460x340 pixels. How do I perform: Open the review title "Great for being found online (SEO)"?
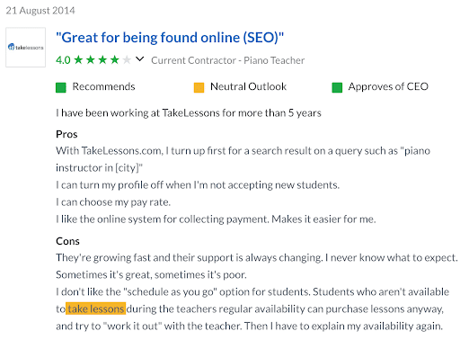pyautogui.click(x=170, y=38)
